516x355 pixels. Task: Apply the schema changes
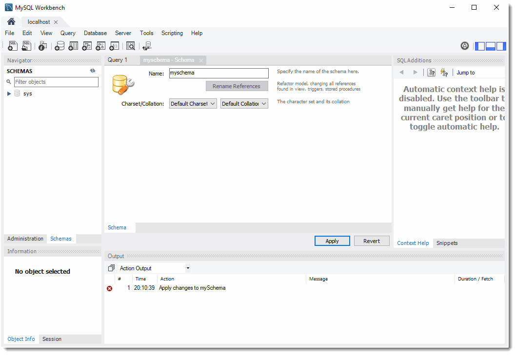[332, 241]
